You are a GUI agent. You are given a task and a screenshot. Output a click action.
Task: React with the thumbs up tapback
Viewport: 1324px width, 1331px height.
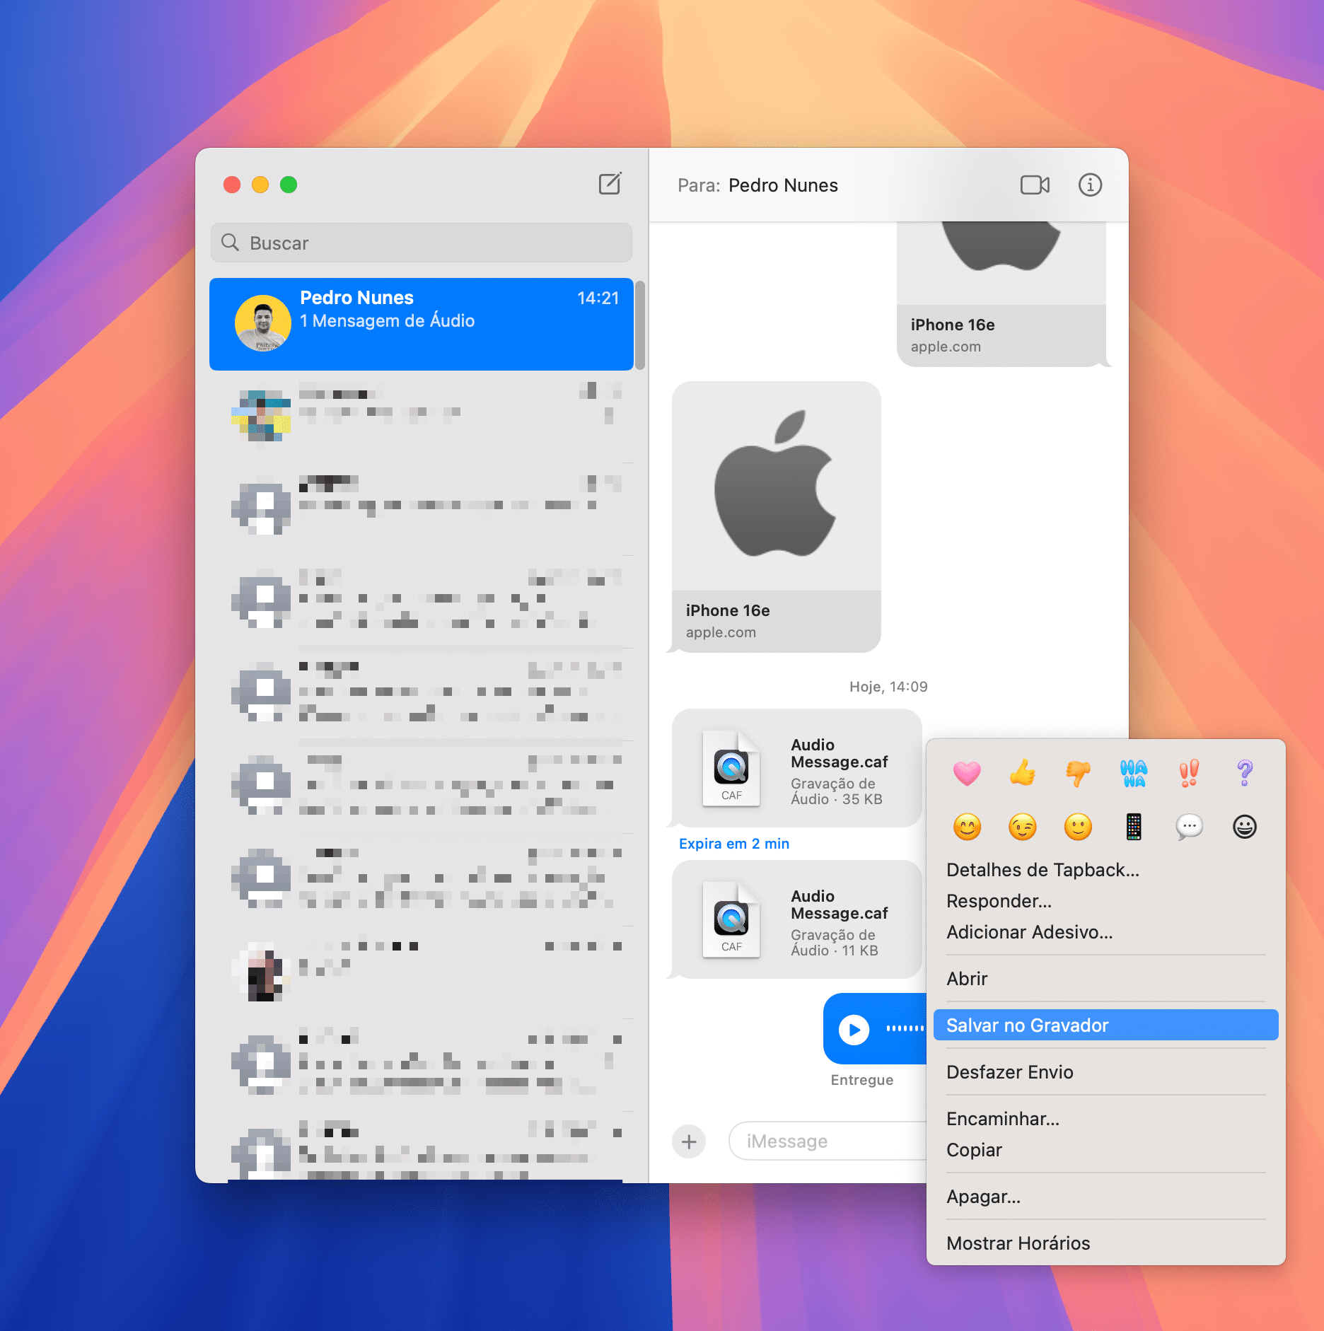[1022, 772]
